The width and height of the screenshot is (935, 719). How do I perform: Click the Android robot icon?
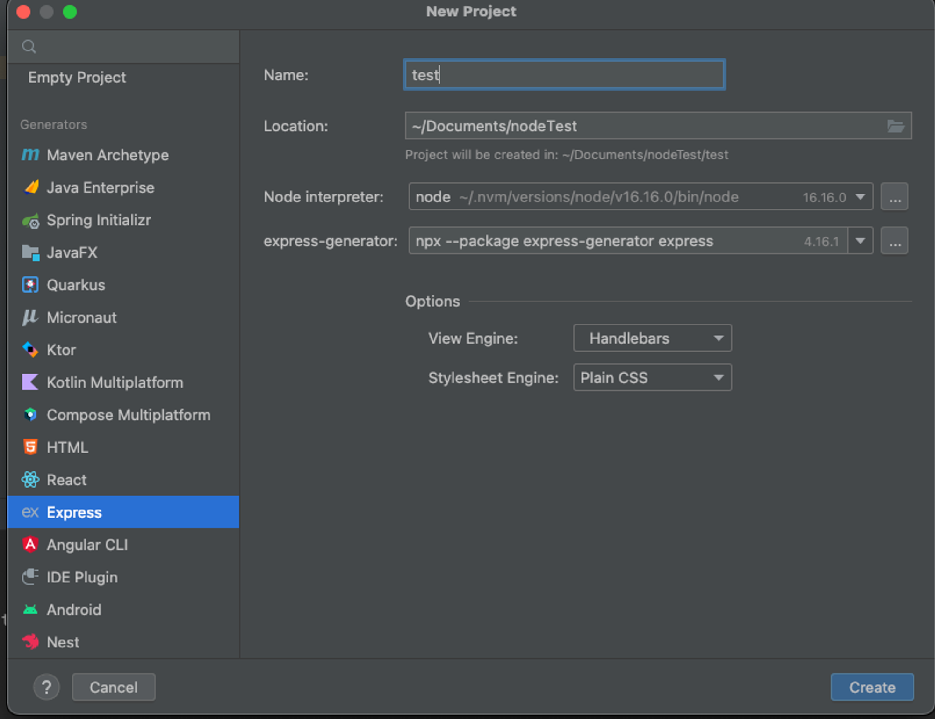pos(30,610)
